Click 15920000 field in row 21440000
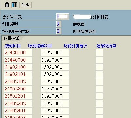 click(55, 60)
